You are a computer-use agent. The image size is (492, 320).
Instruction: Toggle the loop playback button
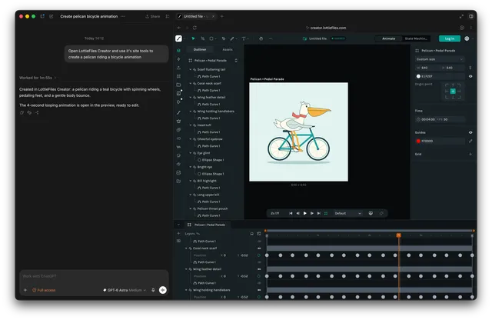point(326,213)
